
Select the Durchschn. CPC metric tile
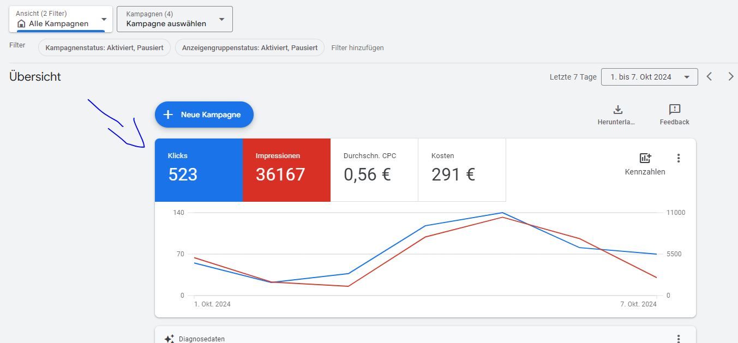(374, 170)
